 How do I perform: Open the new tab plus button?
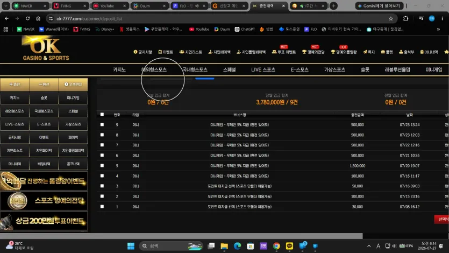(333, 6)
